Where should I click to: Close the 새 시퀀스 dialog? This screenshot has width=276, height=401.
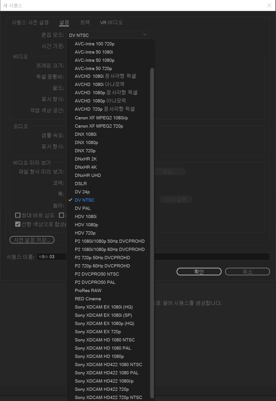(x=269, y=5)
